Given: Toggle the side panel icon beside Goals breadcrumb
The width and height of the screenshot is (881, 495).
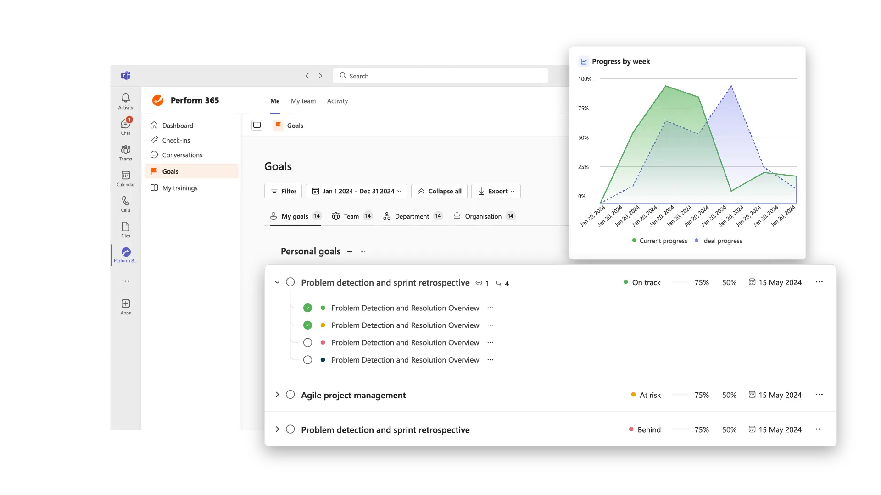Looking at the screenshot, I should point(257,125).
